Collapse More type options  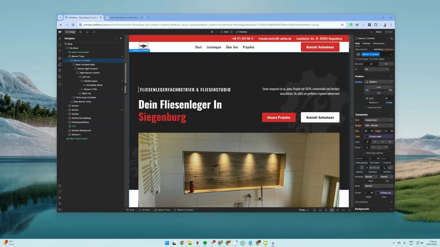pos(374,153)
